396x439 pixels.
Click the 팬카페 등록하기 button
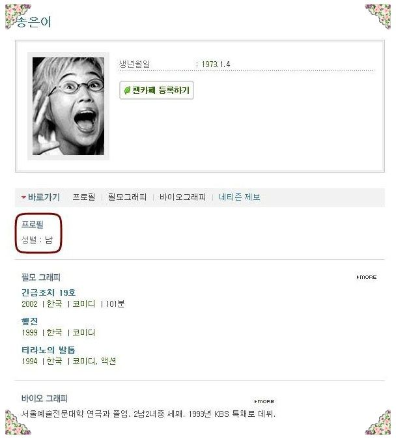[x=156, y=90]
